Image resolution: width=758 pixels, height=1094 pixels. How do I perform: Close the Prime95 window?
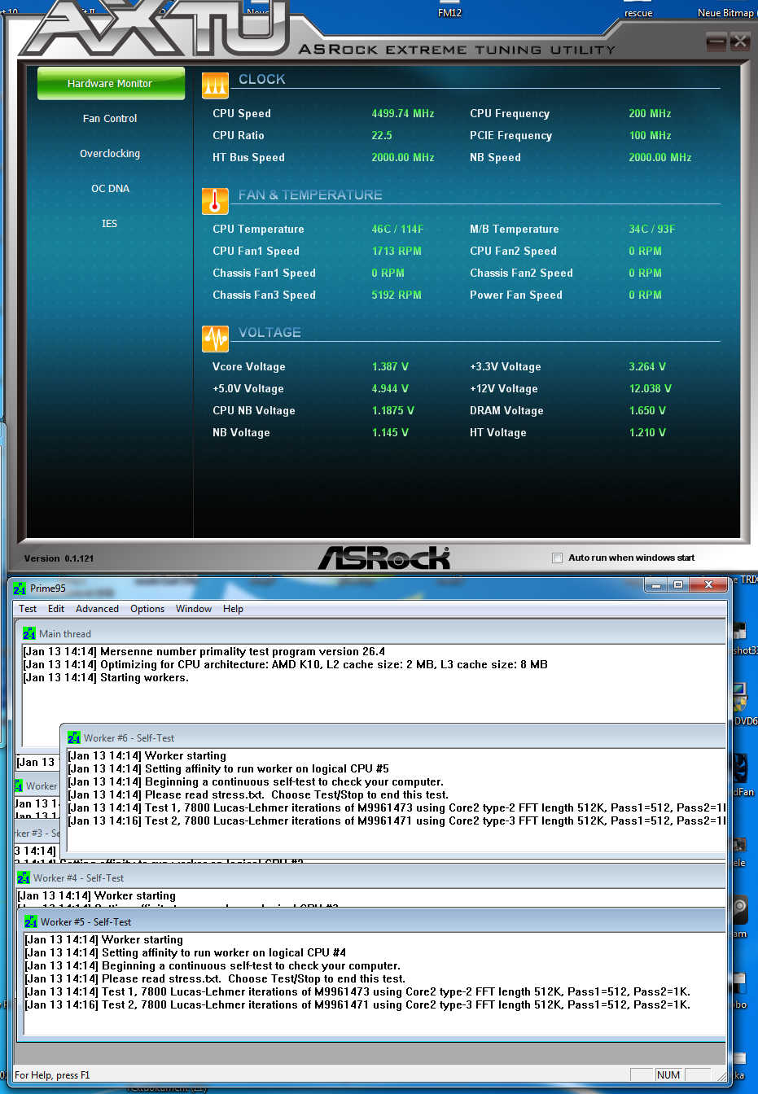(x=708, y=584)
